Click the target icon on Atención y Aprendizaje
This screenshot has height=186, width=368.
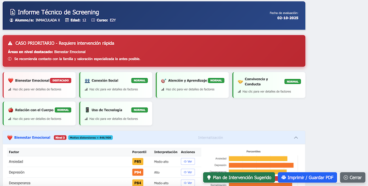pos(164,81)
